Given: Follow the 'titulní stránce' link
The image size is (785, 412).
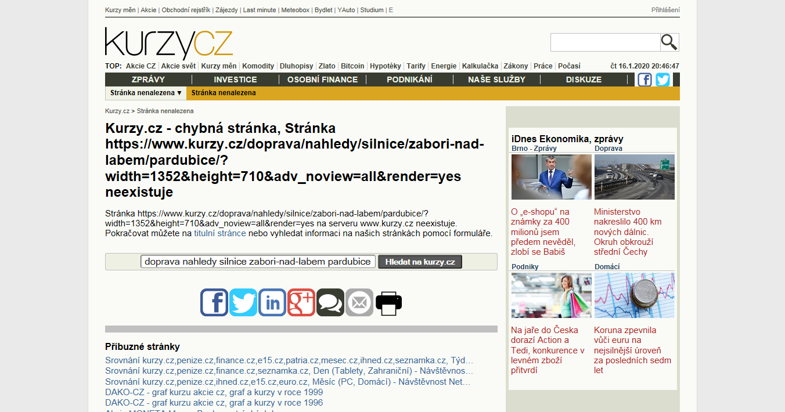Looking at the screenshot, I should [x=220, y=233].
